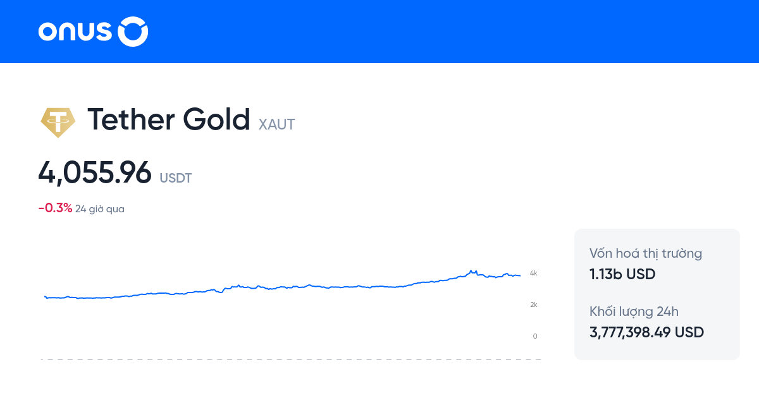759x398 pixels.
Task: Expand the Khối lượng 24h section
Action: point(633,311)
